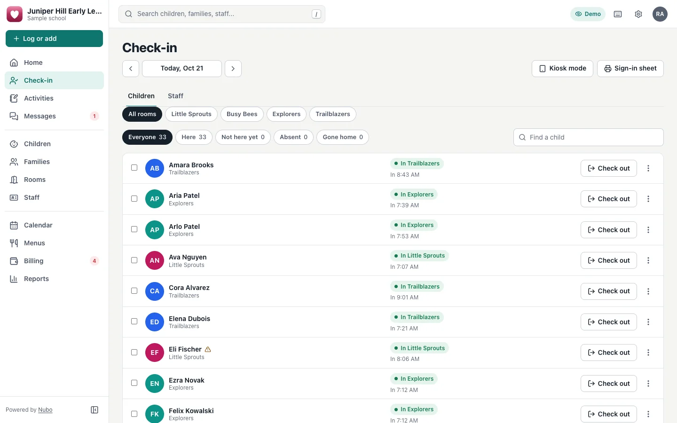
Task: Click Log or add button
Action: click(54, 39)
